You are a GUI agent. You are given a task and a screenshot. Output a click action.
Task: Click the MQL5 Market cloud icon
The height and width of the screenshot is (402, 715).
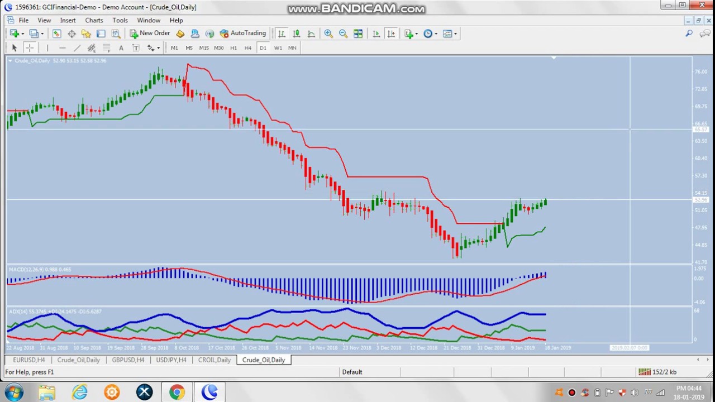195,33
